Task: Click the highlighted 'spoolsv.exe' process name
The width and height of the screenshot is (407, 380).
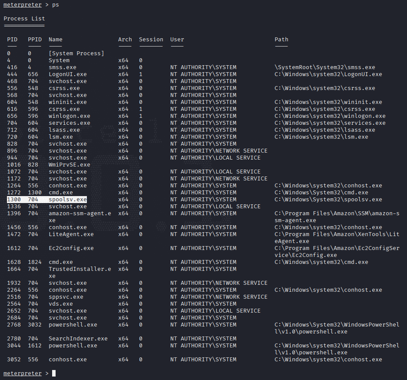Action: [68, 200]
